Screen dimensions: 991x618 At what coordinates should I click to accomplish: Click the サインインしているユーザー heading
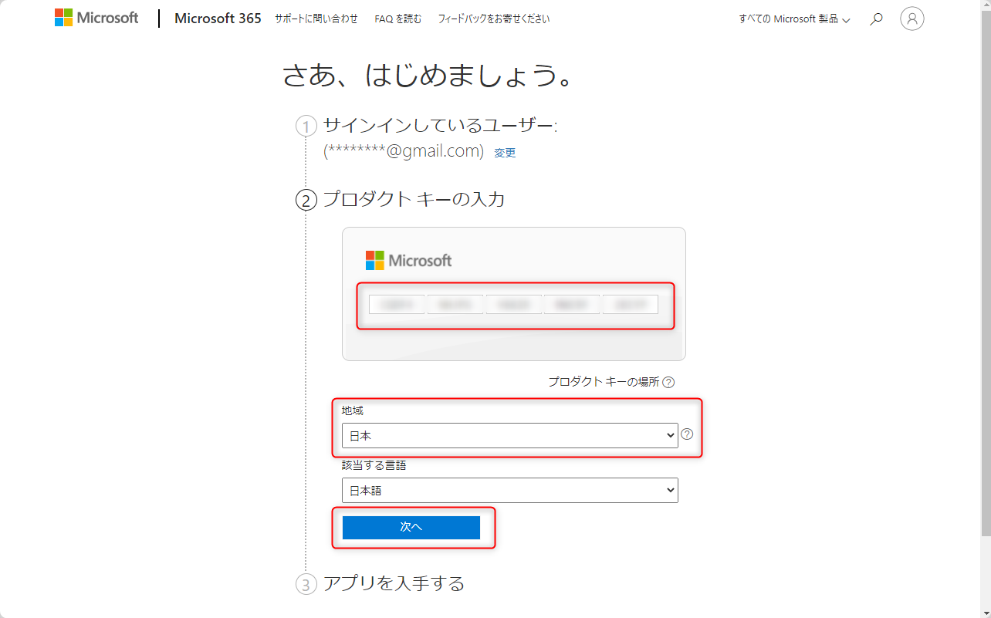[440, 125]
